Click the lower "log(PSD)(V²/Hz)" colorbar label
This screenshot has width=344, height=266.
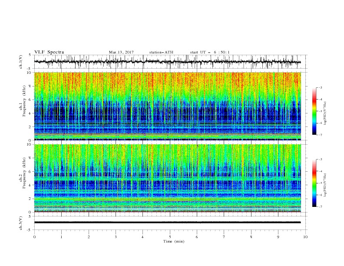pyautogui.click(x=325, y=185)
